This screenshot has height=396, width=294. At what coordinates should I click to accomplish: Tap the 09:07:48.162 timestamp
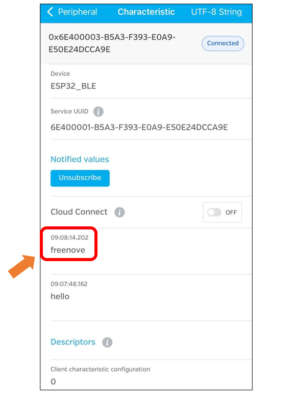69,284
